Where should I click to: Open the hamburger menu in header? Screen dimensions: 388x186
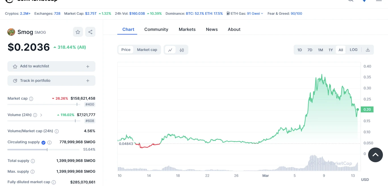[379, 1]
